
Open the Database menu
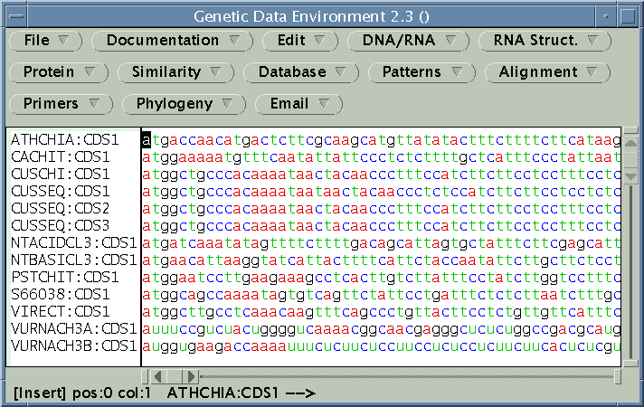(x=301, y=72)
